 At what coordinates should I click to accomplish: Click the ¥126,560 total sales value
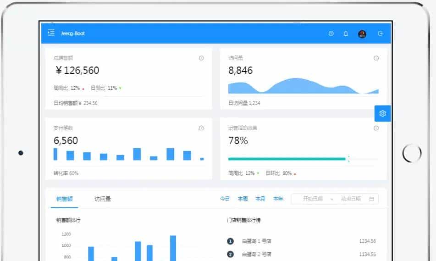(x=77, y=70)
